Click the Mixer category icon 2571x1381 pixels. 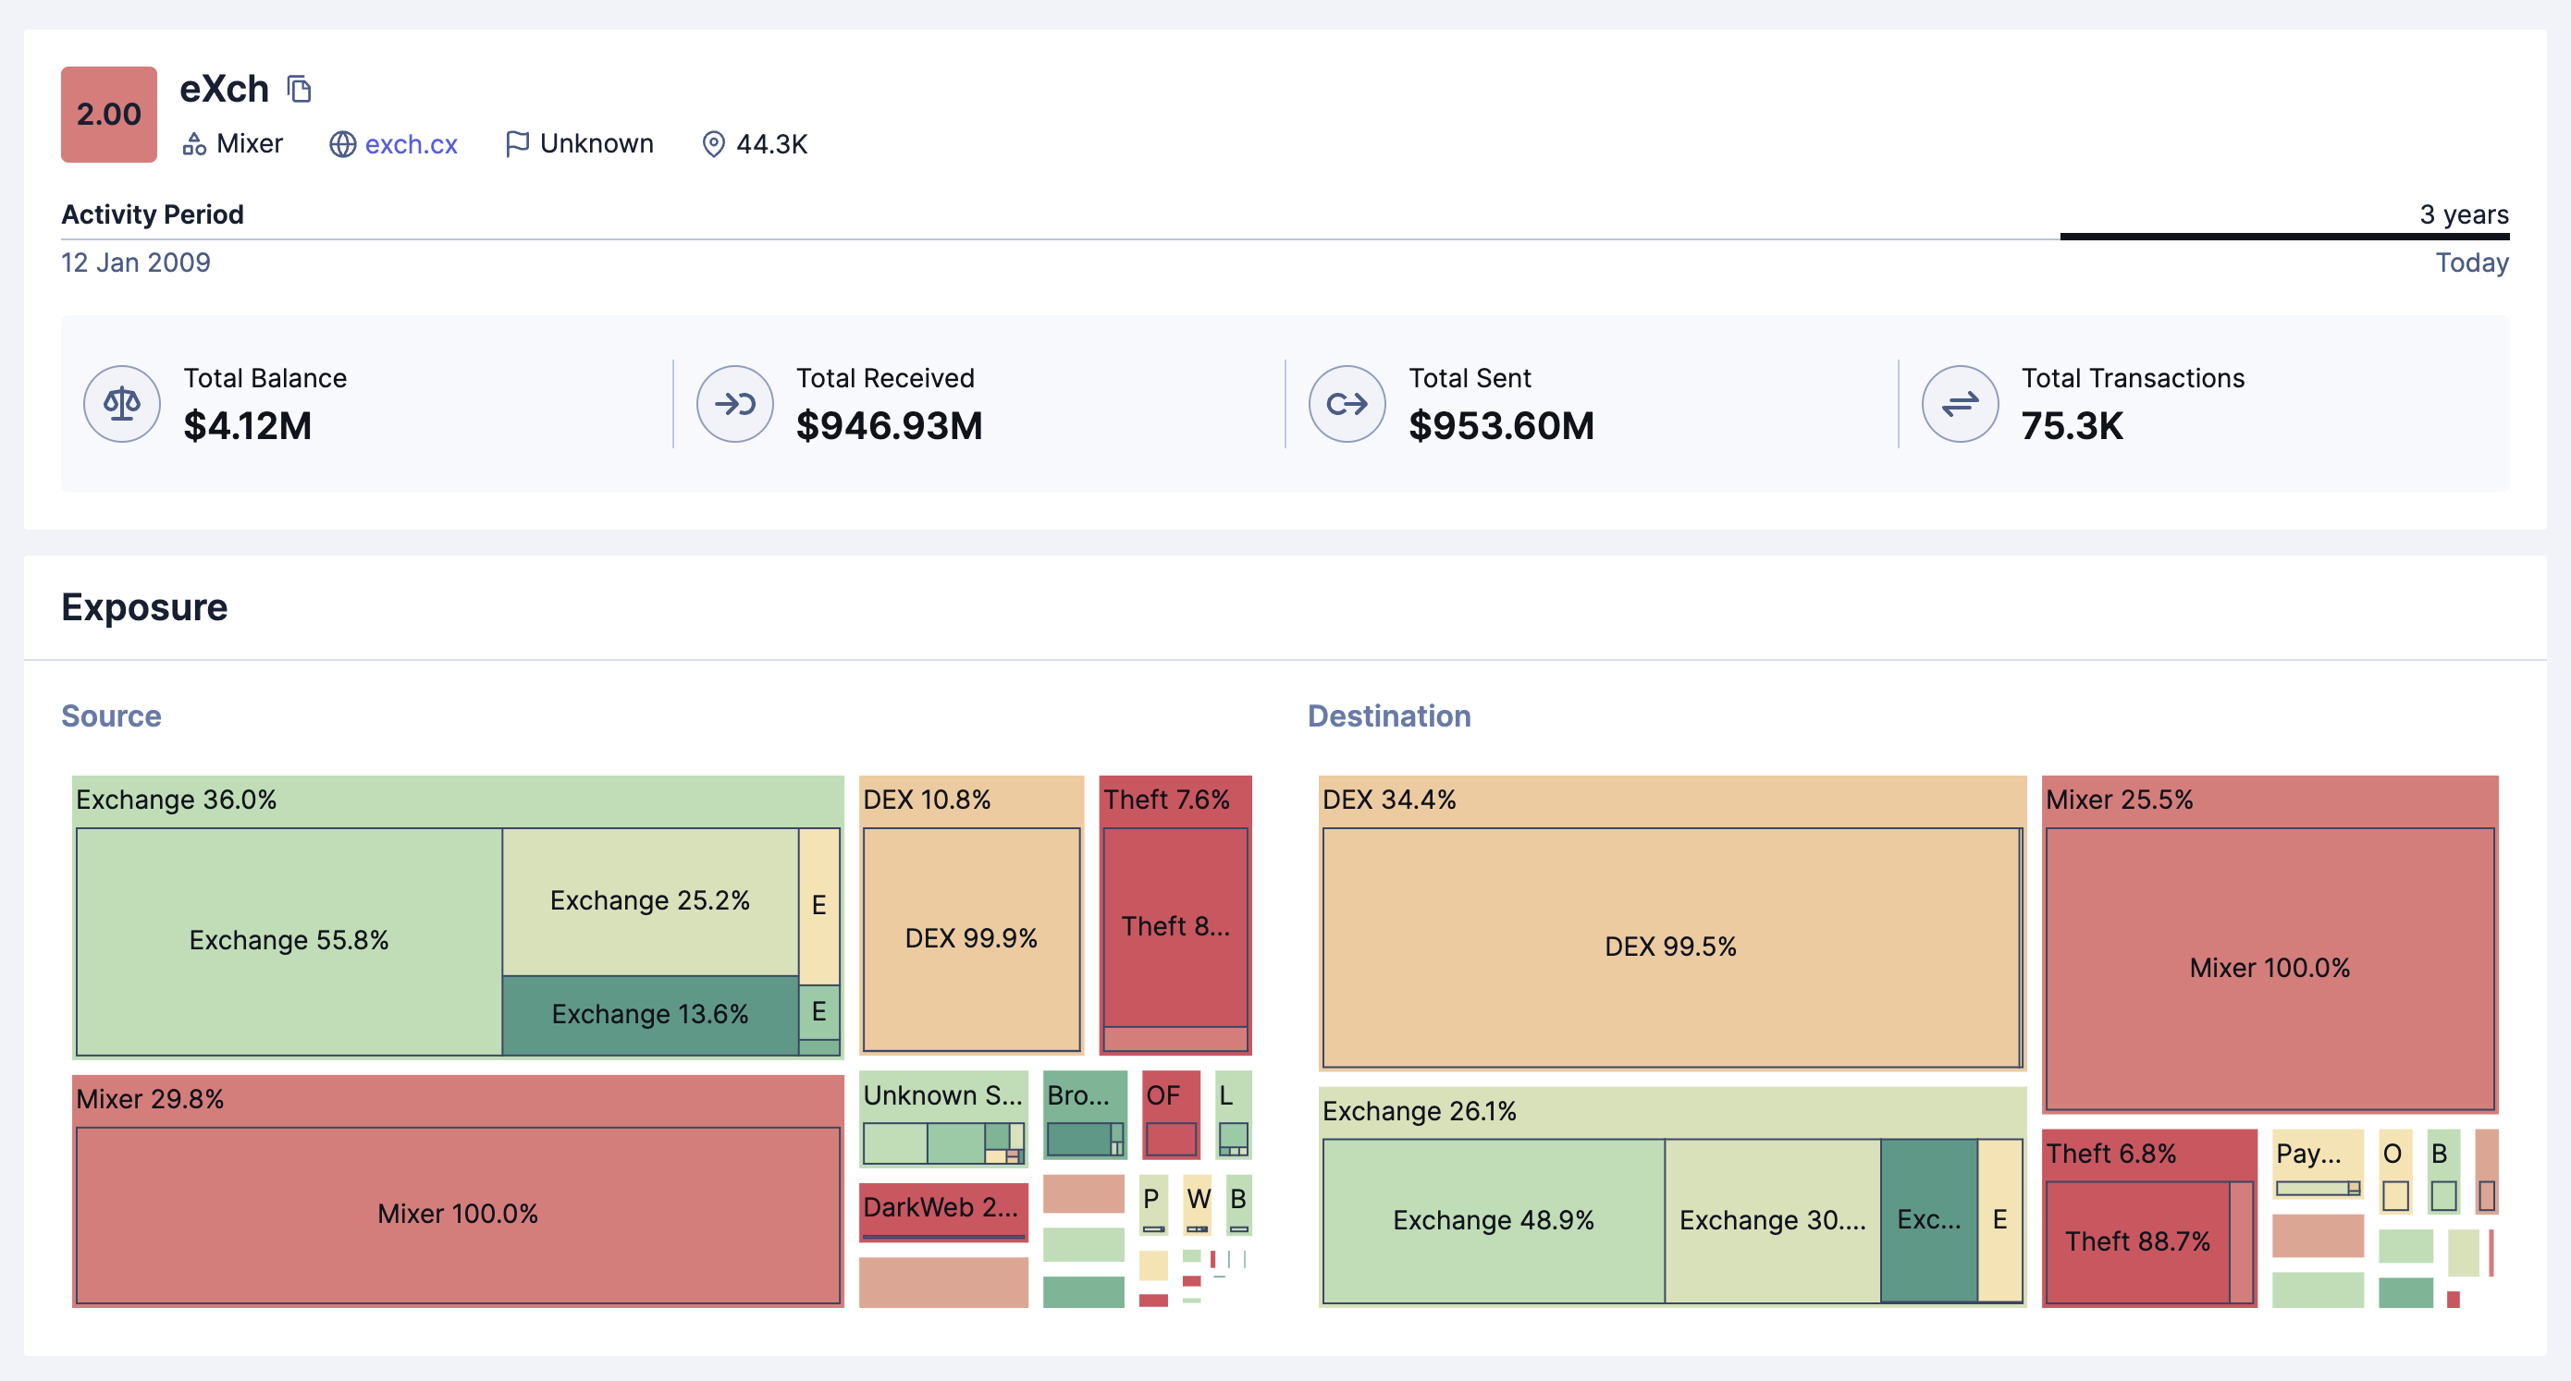(x=193, y=145)
